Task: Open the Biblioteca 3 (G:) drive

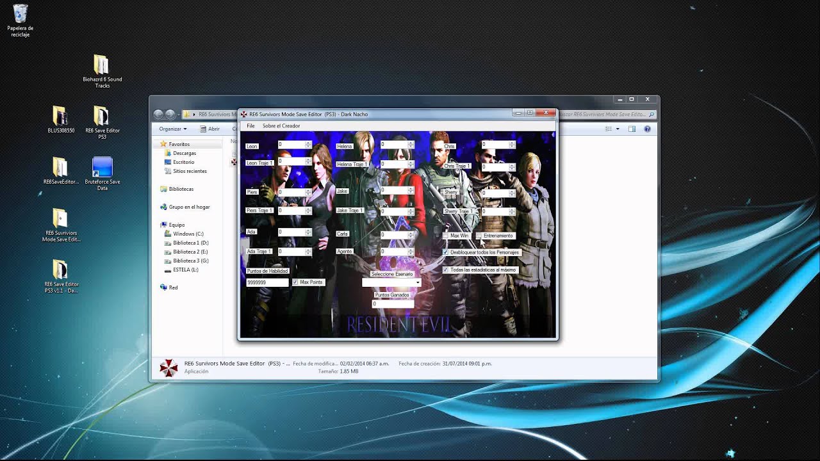Action: 190,261
